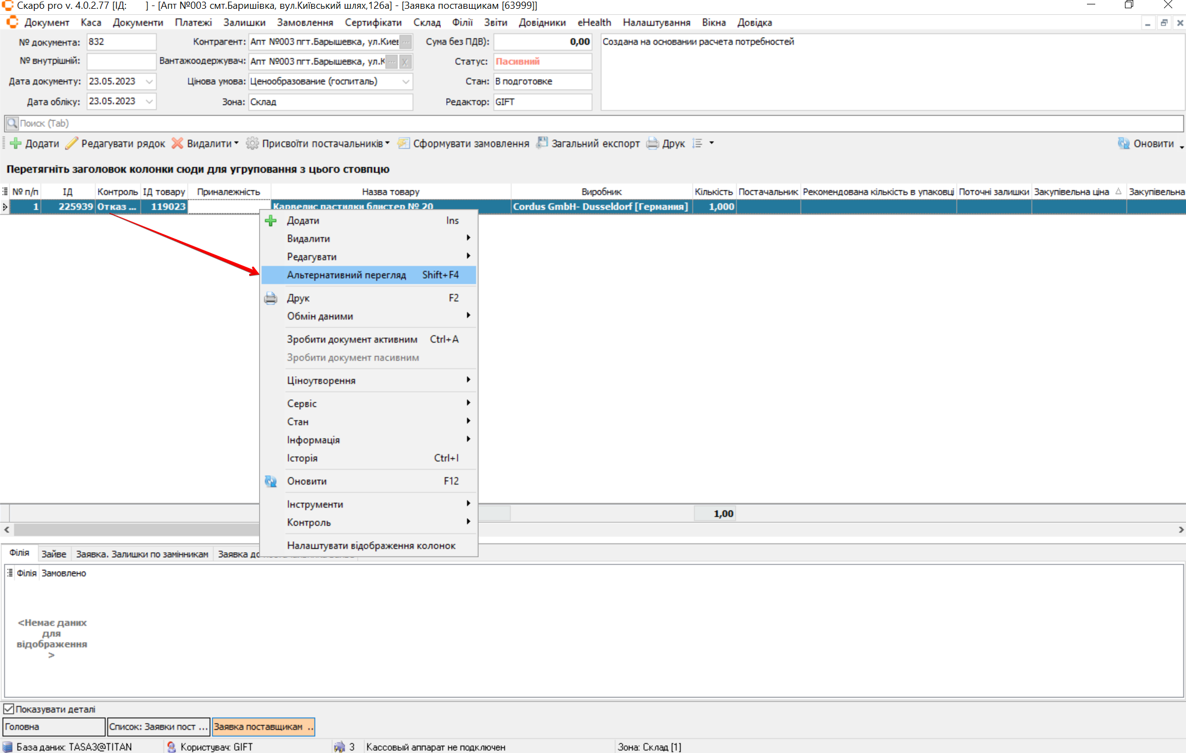This screenshot has height=753, width=1186.
Task: Expand the Цінова умова combo box
Action: click(405, 81)
